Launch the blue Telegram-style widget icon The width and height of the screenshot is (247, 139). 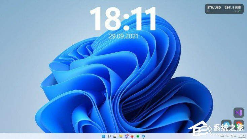tap(226, 124)
